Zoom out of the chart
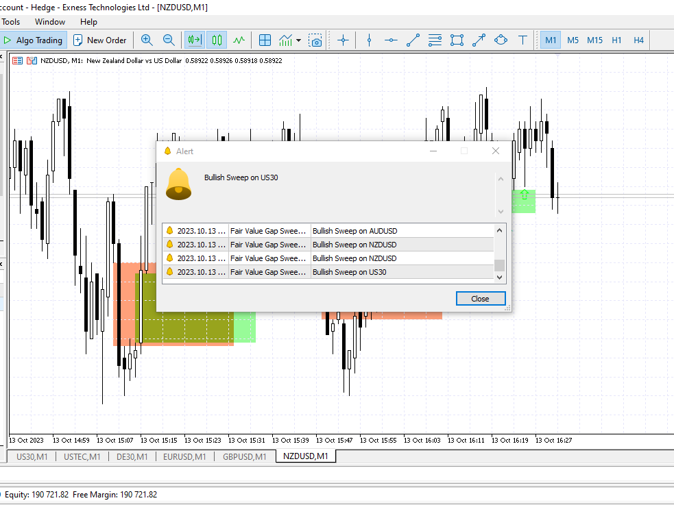 pos(169,40)
